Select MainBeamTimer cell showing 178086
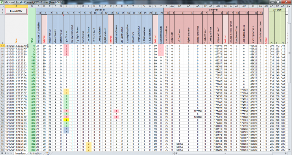The height and width of the screenshot is (155, 292). click(198, 117)
